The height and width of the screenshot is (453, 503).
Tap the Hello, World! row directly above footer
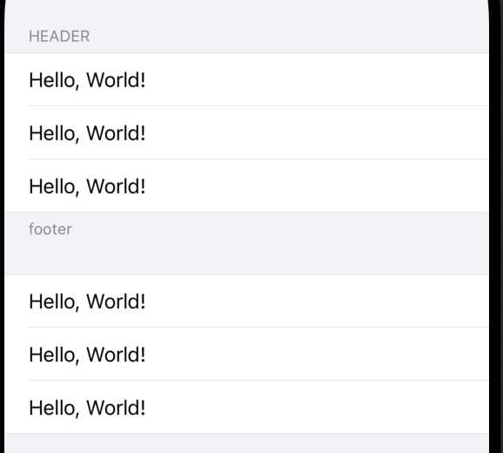(246, 186)
